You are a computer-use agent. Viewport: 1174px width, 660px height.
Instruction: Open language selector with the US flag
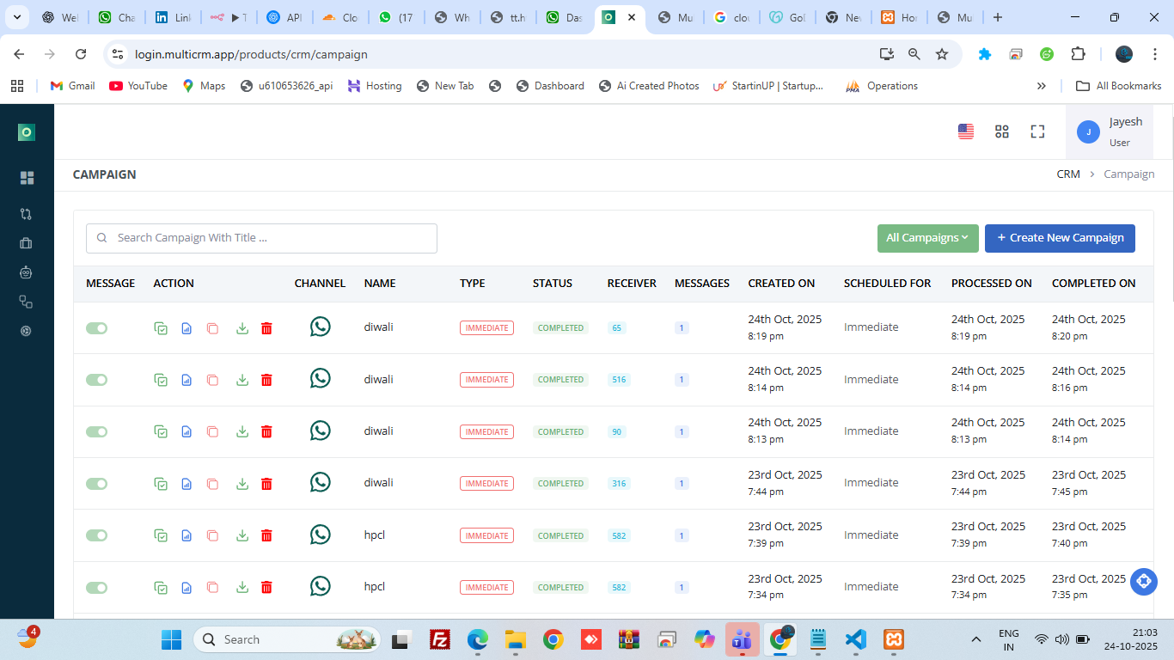point(966,131)
